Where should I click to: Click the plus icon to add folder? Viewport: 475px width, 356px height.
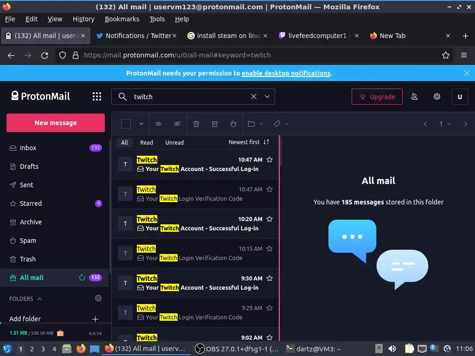pyautogui.click(x=95, y=319)
